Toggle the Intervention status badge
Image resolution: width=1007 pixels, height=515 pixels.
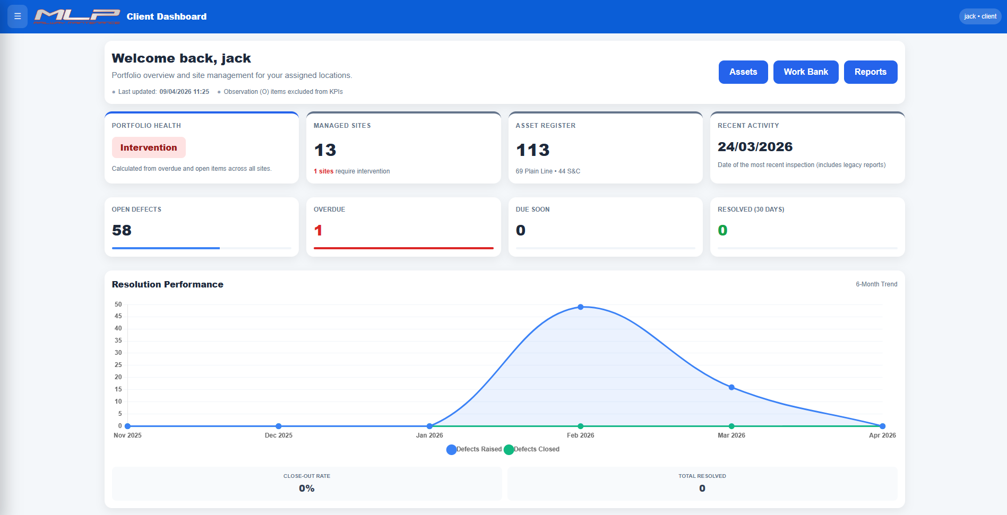pyautogui.click(x=149, y=147)
